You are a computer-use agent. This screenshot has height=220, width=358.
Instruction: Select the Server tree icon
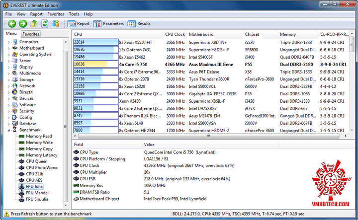[15, 61]
